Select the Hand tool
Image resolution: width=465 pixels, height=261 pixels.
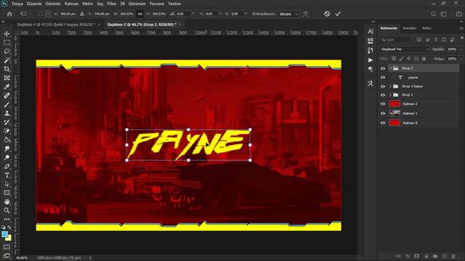pyautogui.click(x=7, y=202)
